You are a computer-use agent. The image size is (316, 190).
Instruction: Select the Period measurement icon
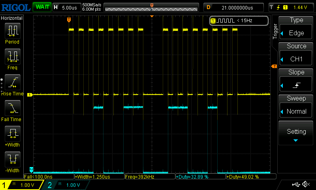tap(13, 31)
